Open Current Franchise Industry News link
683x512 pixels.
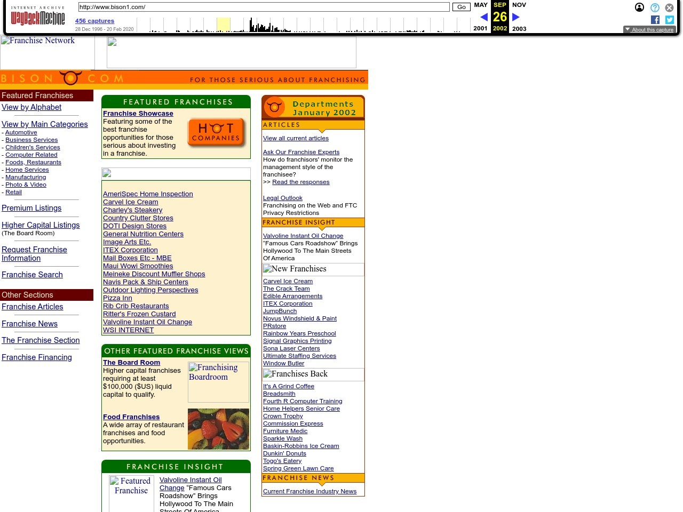click(x=309, y=491)
